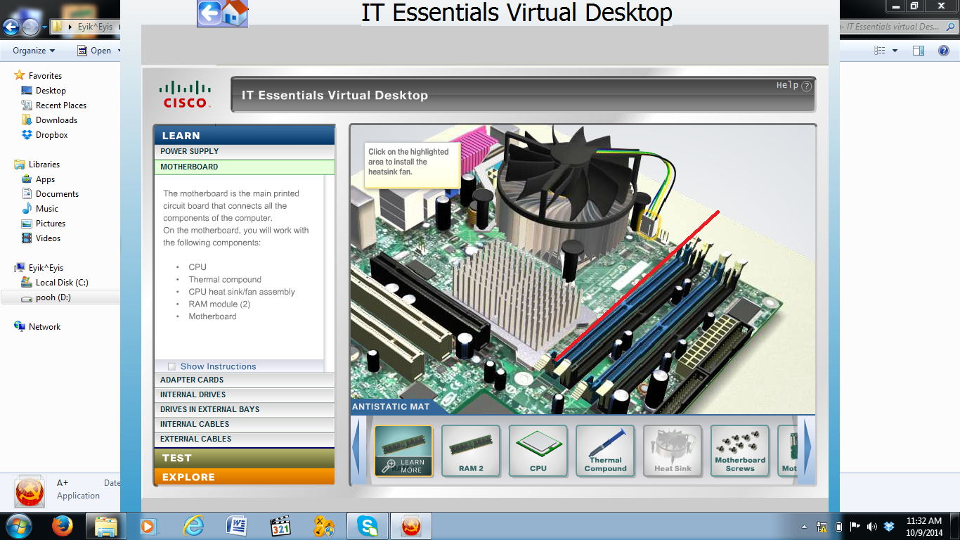960x540 pixels.
Task: Click the home house icon
Action: [235, 13]
